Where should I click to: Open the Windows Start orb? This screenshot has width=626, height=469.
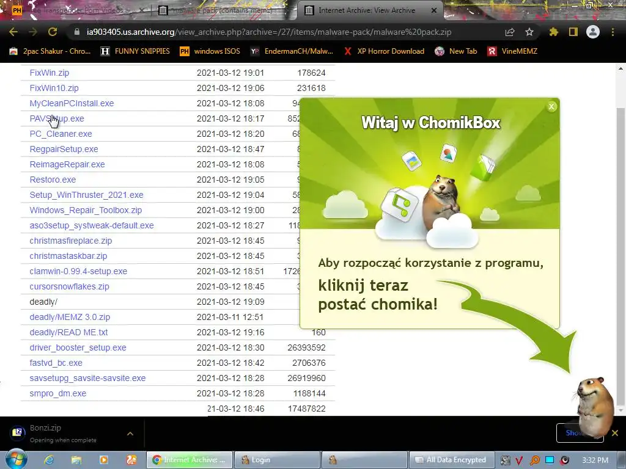point(16,459)
